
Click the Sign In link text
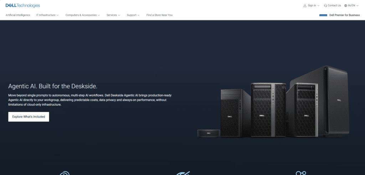pos(312,6)
